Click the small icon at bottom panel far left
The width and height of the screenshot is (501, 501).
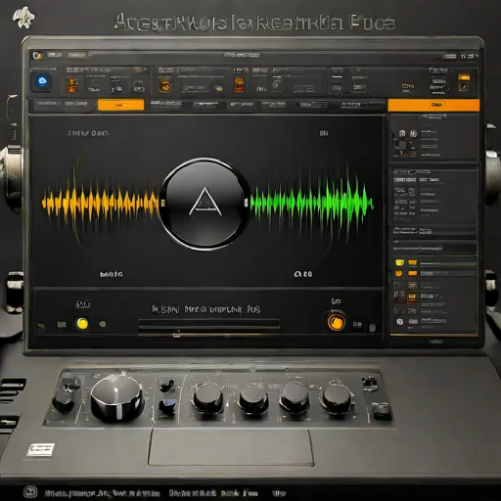pyautogui.click(x=41, y=327)
